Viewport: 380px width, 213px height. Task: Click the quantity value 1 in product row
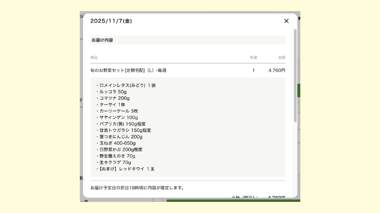(253, 70)
